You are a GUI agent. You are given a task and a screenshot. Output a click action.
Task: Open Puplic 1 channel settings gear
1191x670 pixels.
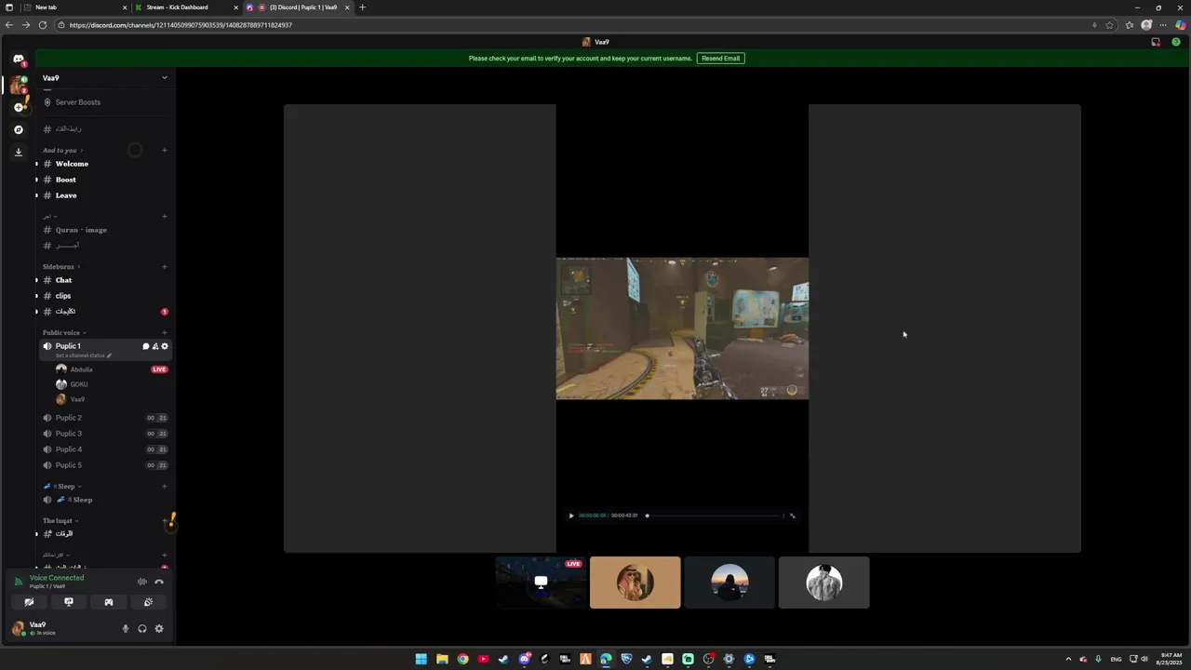coord(165,346)
